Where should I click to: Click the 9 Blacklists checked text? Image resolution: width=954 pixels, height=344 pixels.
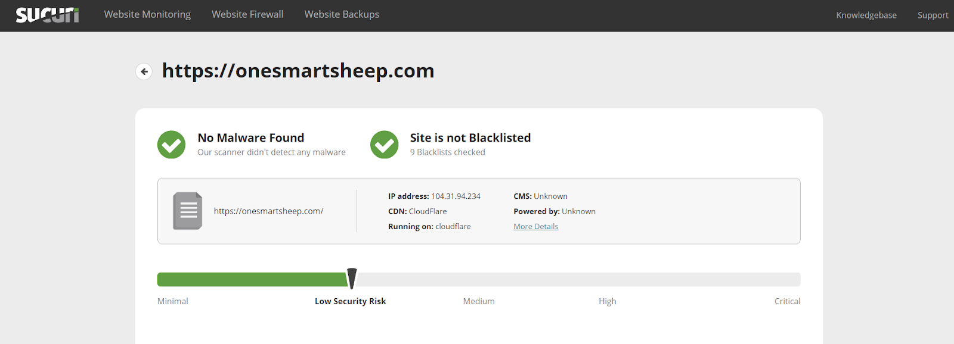[x=448, y=152]
